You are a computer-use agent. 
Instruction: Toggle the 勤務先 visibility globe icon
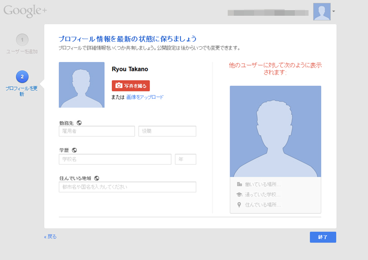79,122
